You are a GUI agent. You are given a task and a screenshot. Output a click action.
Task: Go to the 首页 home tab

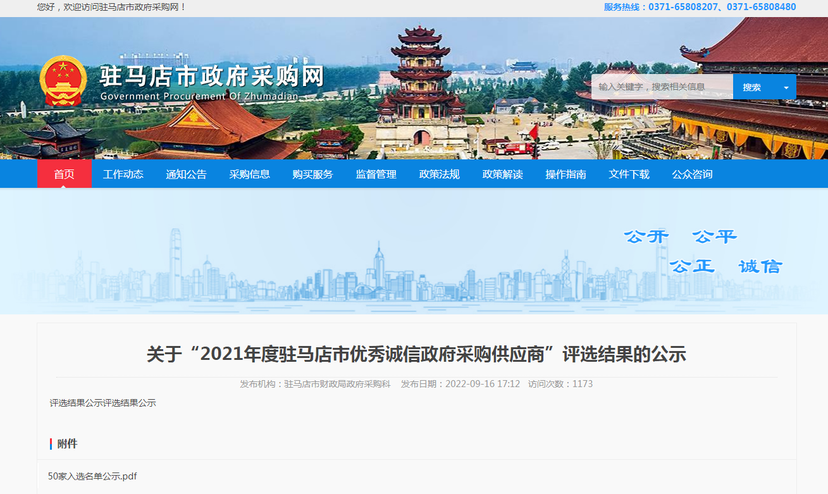[x=65, y=174]
